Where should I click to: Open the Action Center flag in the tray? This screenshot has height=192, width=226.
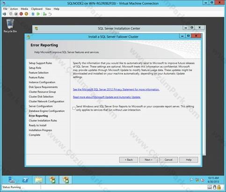coord(191,180)
